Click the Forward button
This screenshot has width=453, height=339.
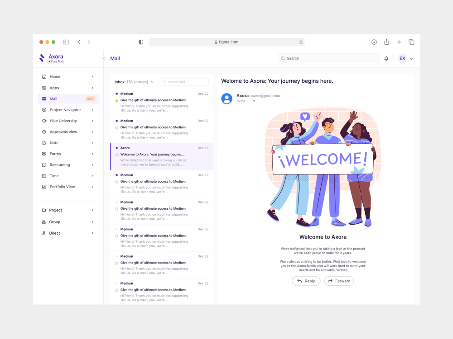point(339,281)
